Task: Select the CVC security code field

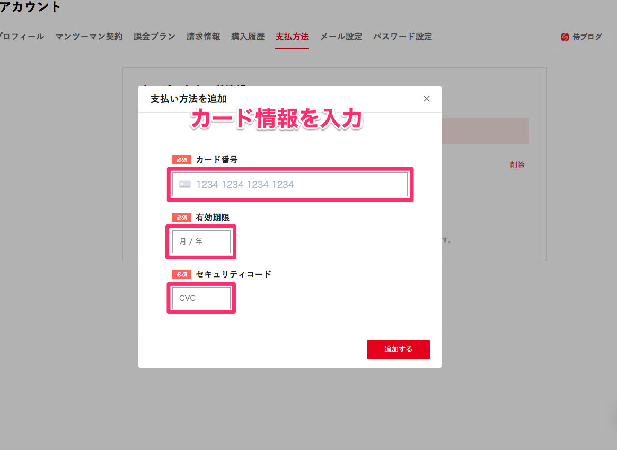Action: 201,298
